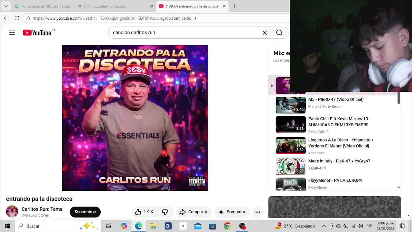
Task: Click the playlist scroll-down arrow
Action: coord(398,187)
